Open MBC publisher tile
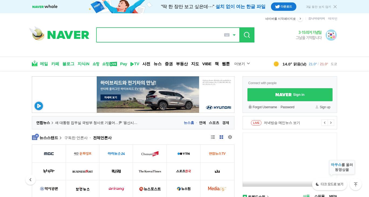Screen dimensions: 369x197 (x=49, y=154)
